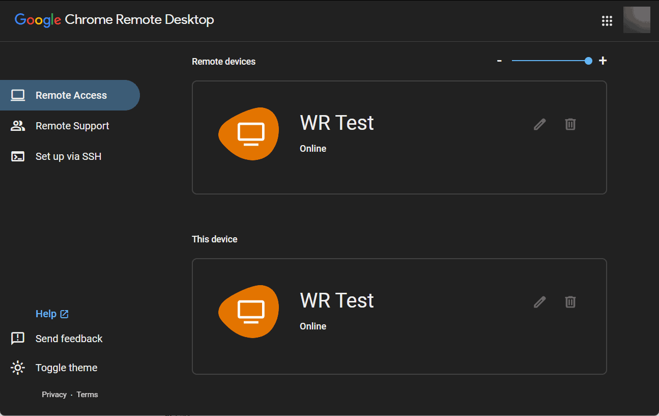Image resolution: width=659 pixels, height=416 pixels.
Task: Click the account profile avatar
Action: [637, 20]
